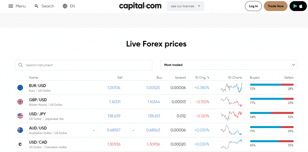
Task: Click the GBP/USD British flag icon
Action: click(x=20, y=102)
